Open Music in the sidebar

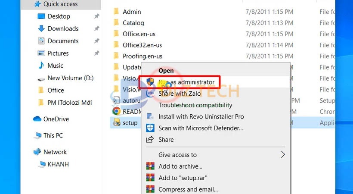tap(56, 66)
